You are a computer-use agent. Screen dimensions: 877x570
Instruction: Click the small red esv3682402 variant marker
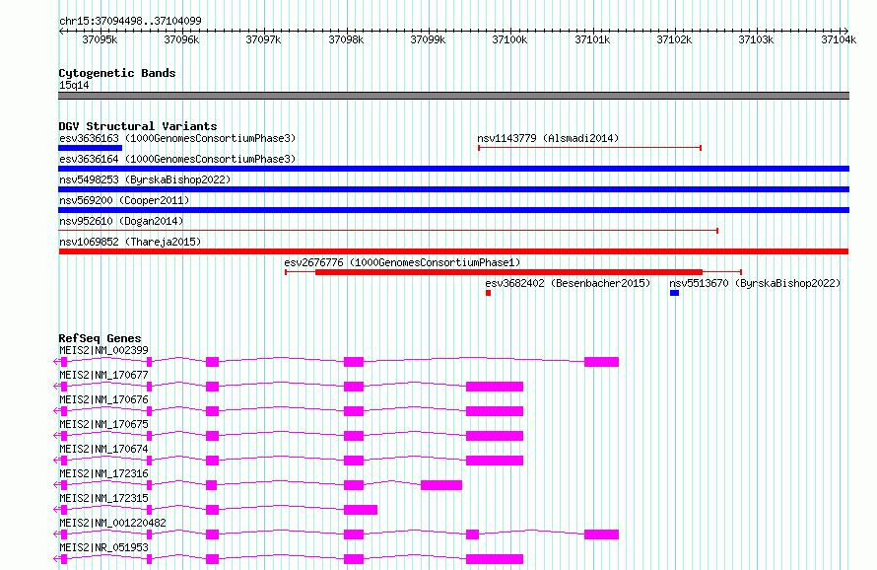point(489,293)
